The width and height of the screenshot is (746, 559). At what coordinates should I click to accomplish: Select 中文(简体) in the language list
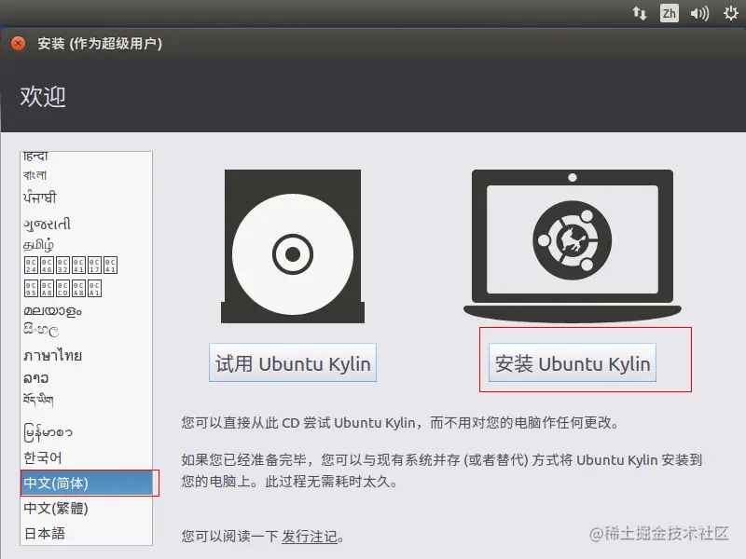pyautogui.click(x=87, y=483)
